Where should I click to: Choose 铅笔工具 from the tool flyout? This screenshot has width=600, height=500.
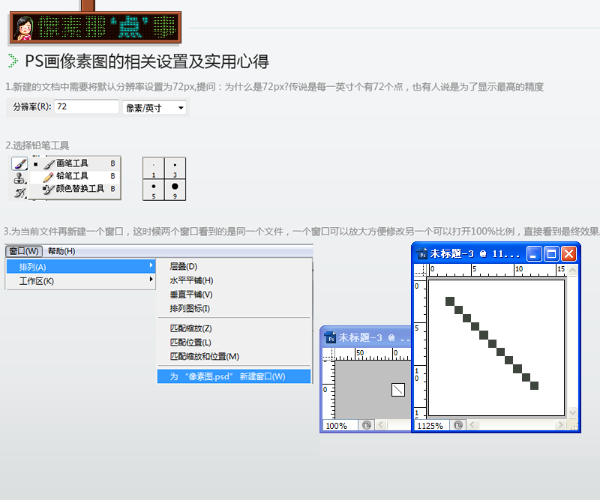[75, 176]
